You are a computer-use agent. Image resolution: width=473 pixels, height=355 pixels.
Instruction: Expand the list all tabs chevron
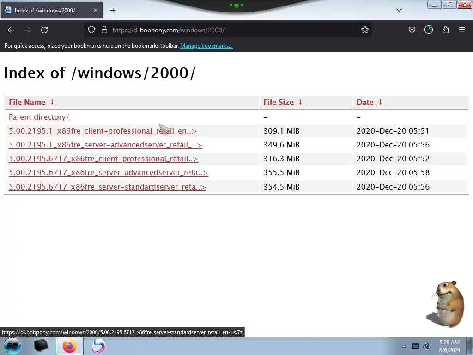(x=399, y=10)
